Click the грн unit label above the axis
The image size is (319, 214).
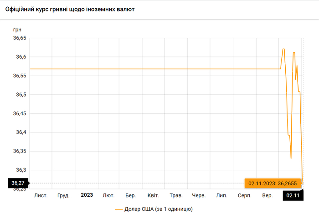pyautogui.click(x=17, y=30)
